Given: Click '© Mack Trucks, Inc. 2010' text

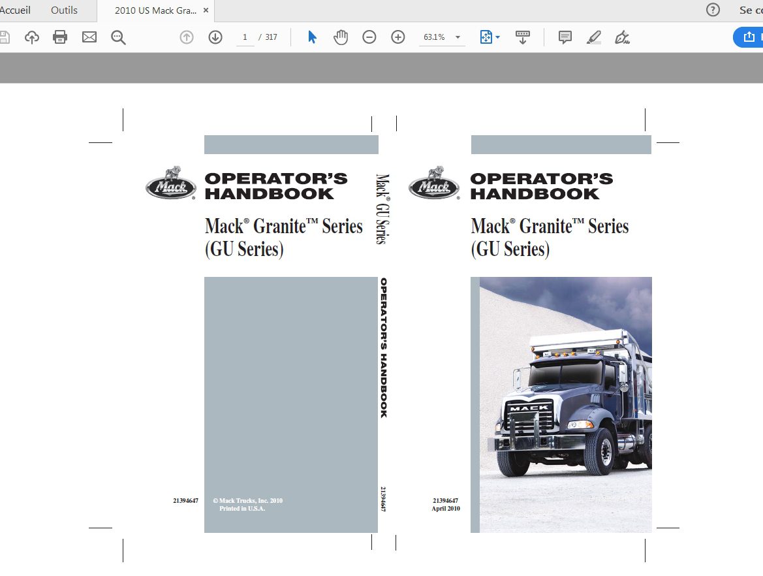Looking at the screenshot, I should (x=247, y=500).
